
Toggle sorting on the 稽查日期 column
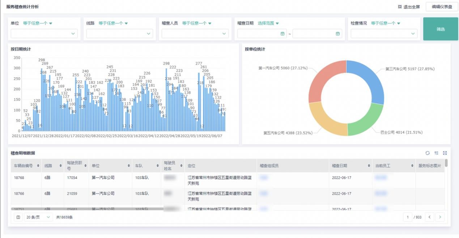click(369, 166)
